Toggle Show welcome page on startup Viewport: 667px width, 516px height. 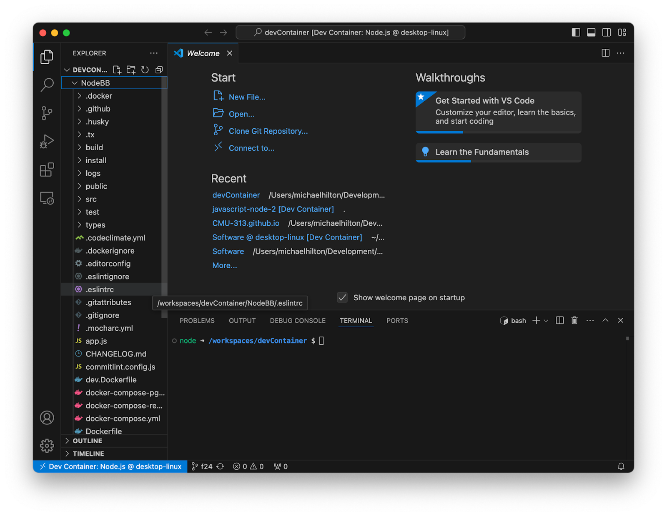342,297
